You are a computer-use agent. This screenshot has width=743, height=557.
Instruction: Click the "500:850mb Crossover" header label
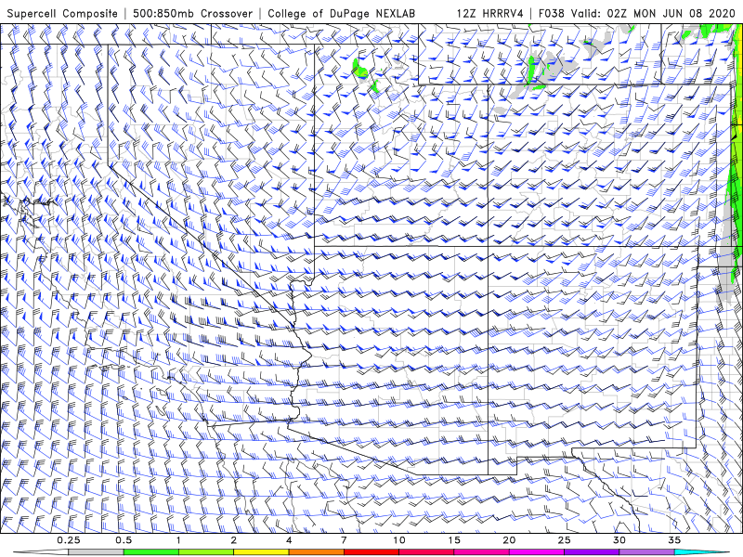[x=193, y=14]
